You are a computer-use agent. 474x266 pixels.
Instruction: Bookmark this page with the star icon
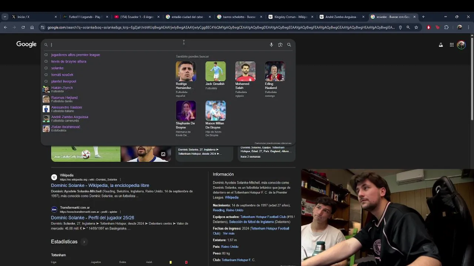[416, 27]
